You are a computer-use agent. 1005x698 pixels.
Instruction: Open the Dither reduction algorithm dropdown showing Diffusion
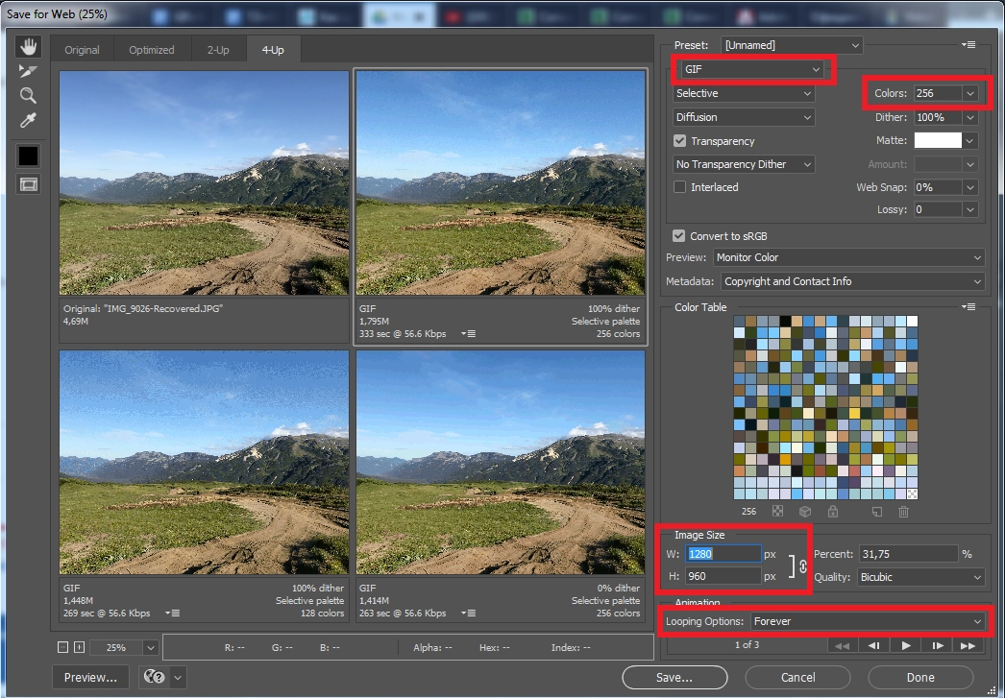click(x=743, y=116)
